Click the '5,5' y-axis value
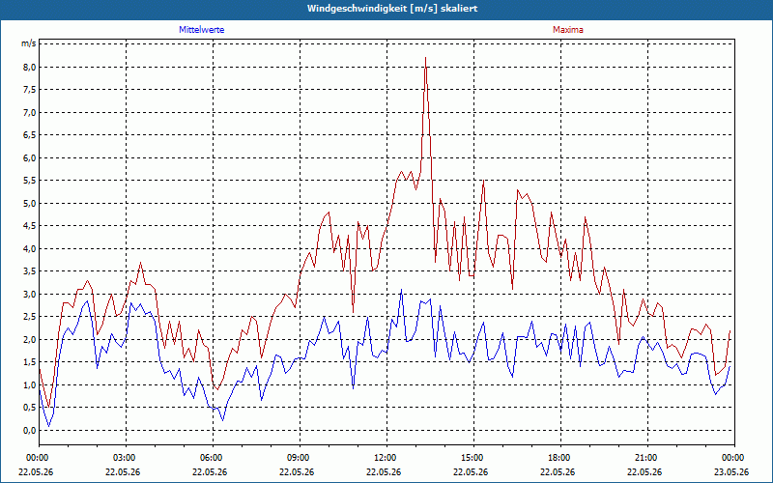The width and height of the screenshot is (773, 483). 30,181
